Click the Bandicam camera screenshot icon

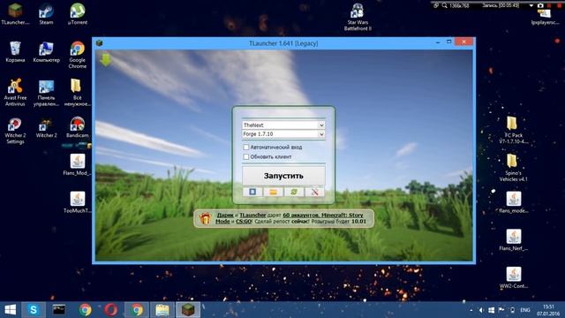[540, 5]
